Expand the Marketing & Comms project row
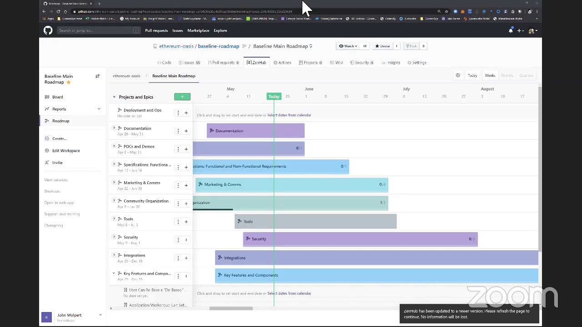The image size is (582, 327). (x=114, y=183)
